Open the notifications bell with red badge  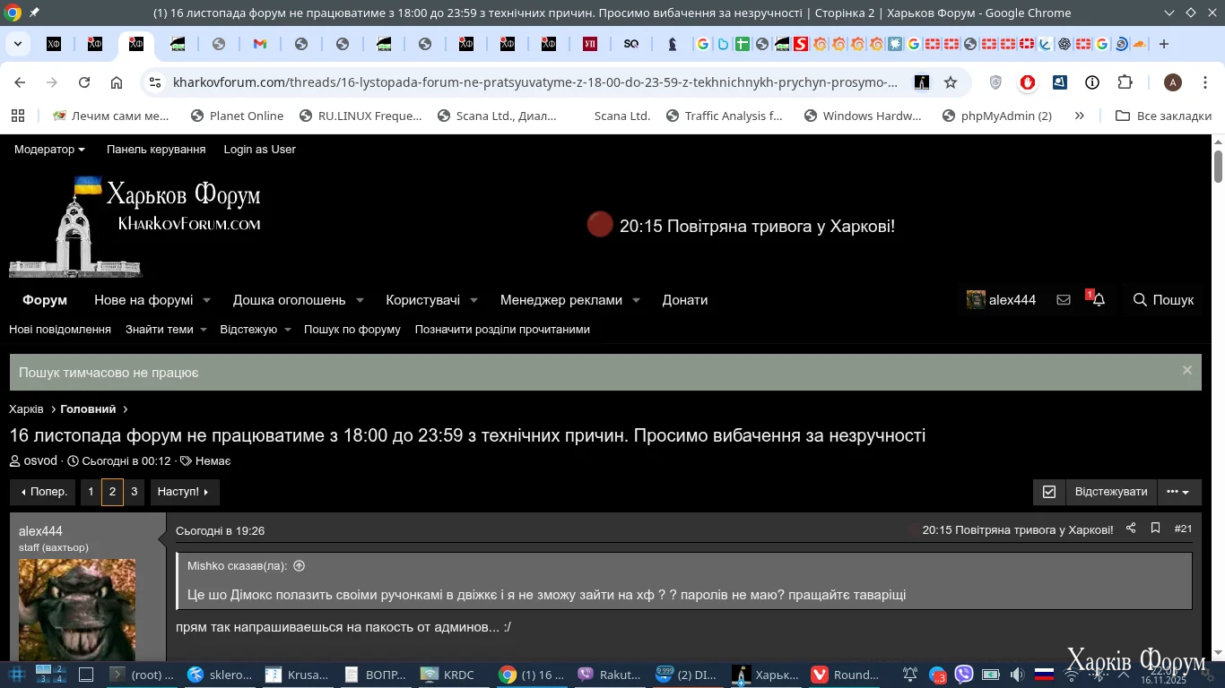[x=1098, y=300]
